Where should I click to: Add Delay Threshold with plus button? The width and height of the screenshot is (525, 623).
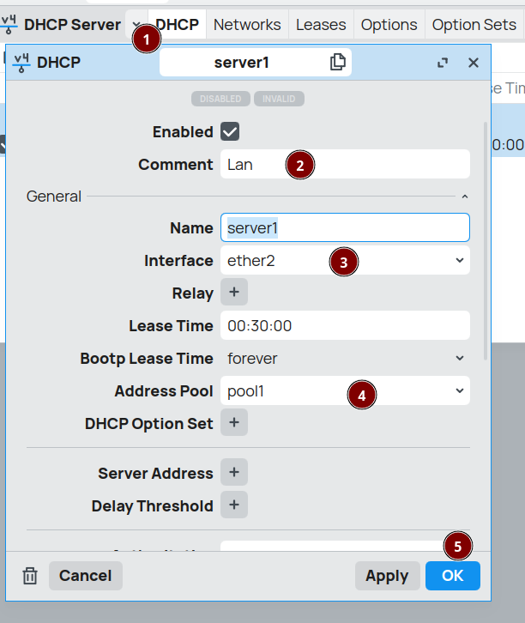tap(234, 505)
